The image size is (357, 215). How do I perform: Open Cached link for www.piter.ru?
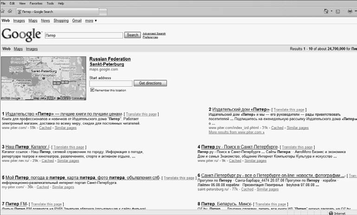click(235, 161)
